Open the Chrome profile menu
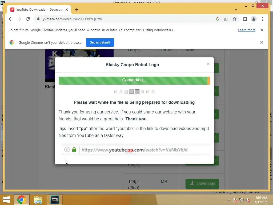Image resolution: width=273 pixels, height=205 pixels. pyautogui.click(x=254, y=19)
